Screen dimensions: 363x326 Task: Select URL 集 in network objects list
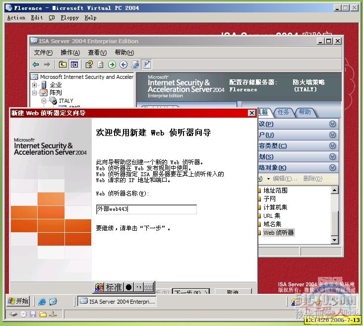tap(272, 216)
